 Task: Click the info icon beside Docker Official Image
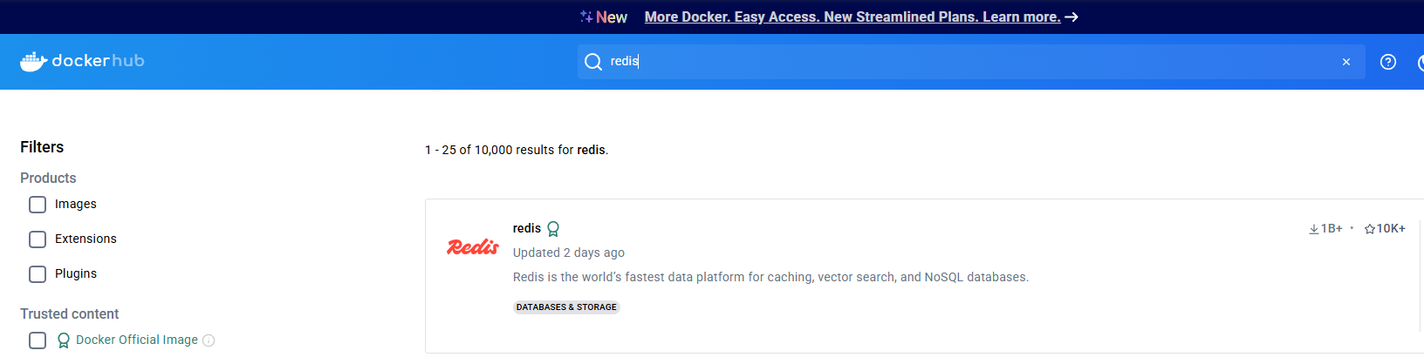click(x=209, y=340)
